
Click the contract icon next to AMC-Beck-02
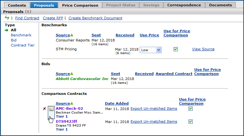(x=51, y=109)
